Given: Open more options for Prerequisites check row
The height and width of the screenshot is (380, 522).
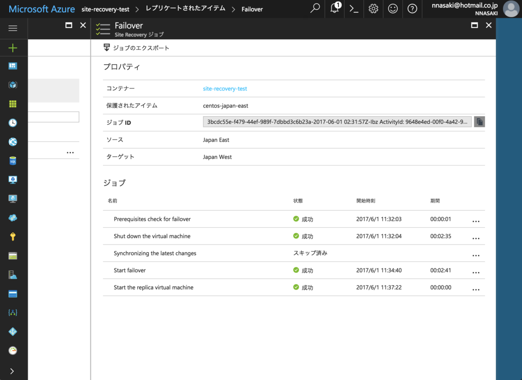Looking at the screenshot, I should (x=476, y=221).
